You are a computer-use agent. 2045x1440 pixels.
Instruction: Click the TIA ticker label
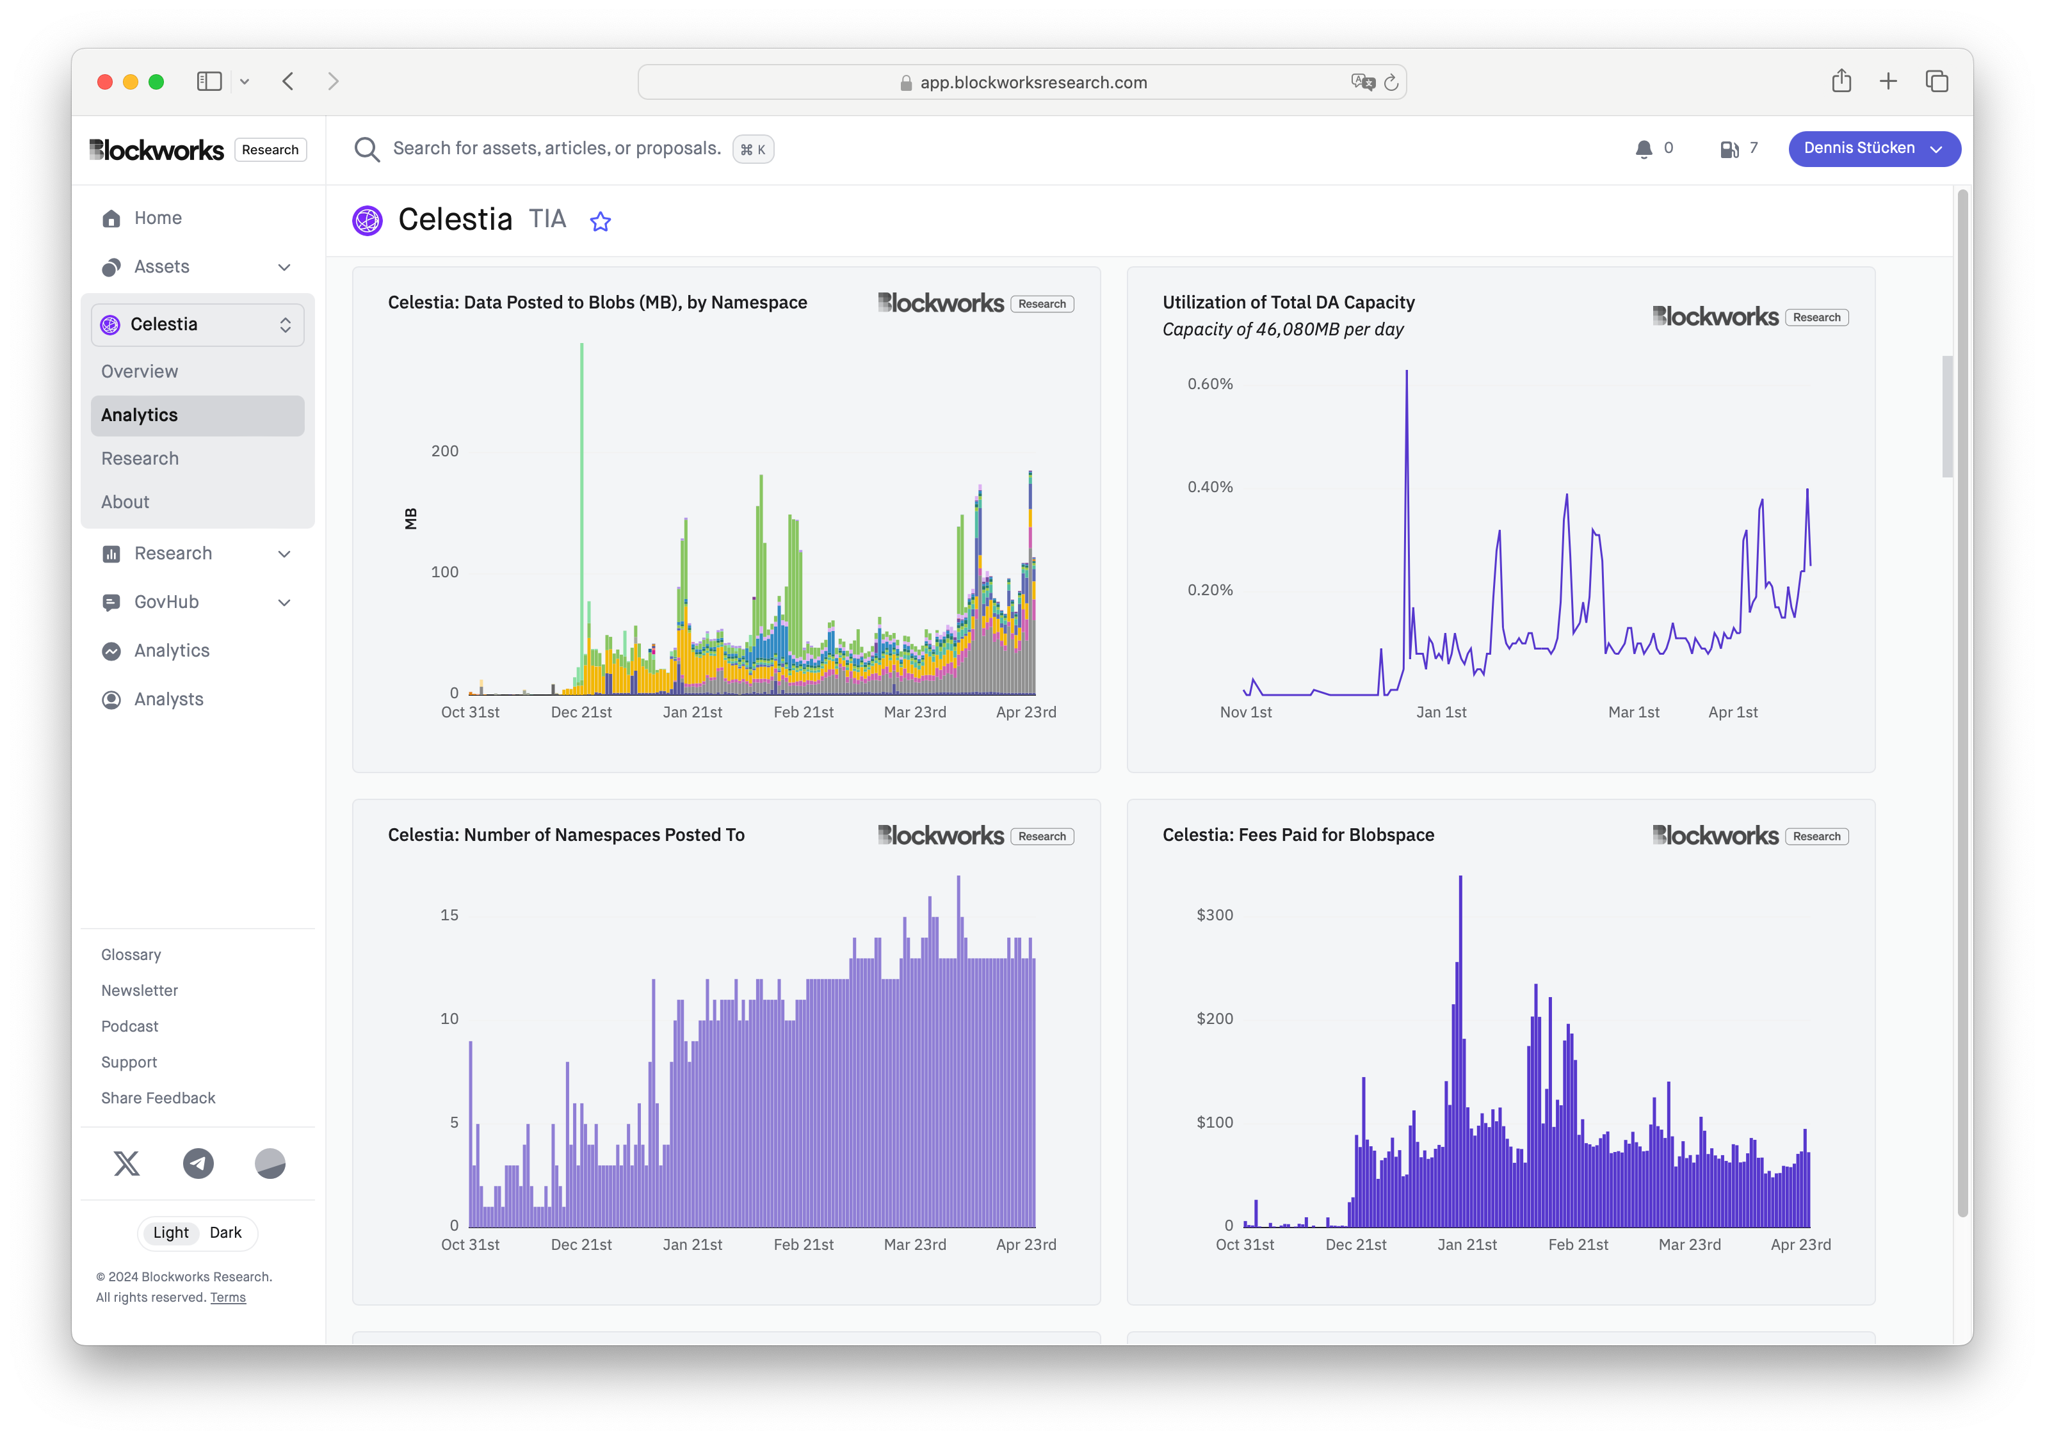(x=547, y=219)
